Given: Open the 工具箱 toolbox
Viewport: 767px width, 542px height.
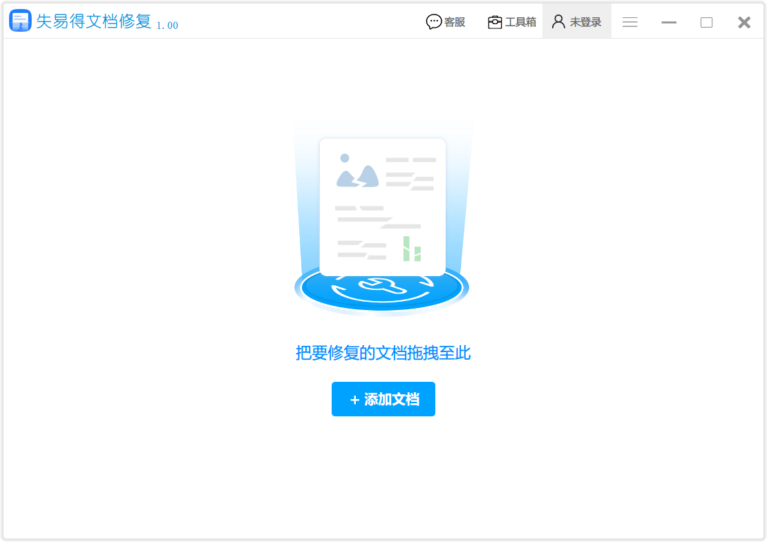Looking at the screenshot, I should point(511,22).
